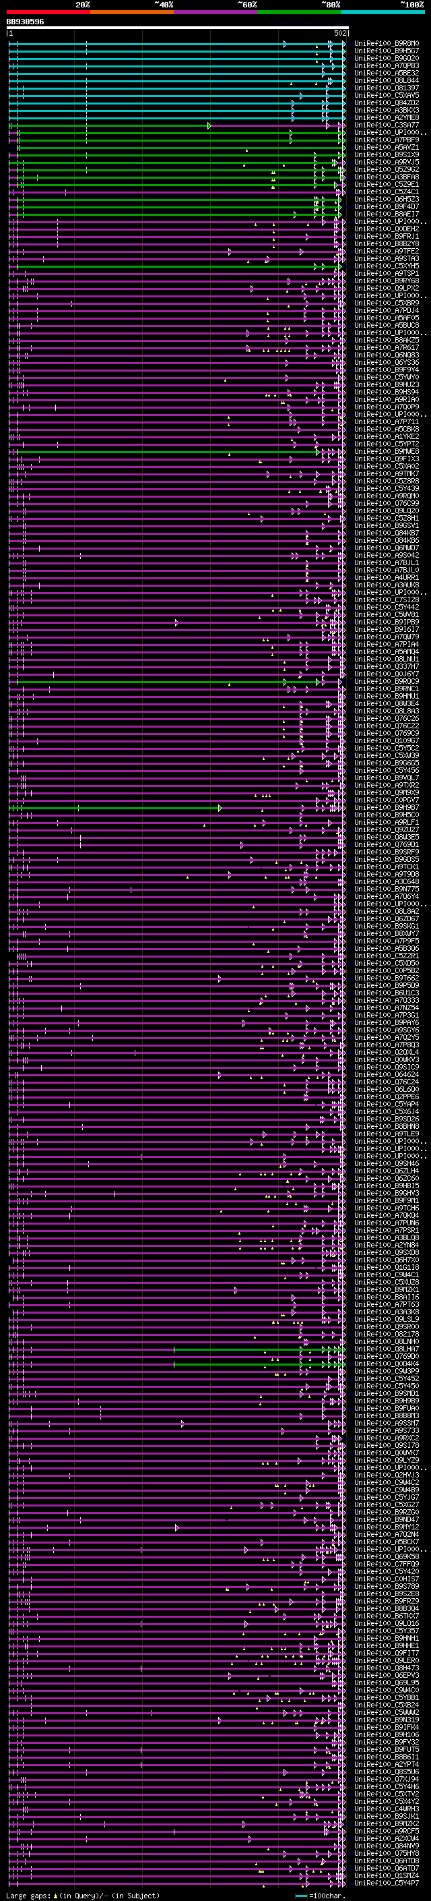431x1901 pixels.
Task: Click the green ~80% identity legend segment
Action: click(299, 12)
